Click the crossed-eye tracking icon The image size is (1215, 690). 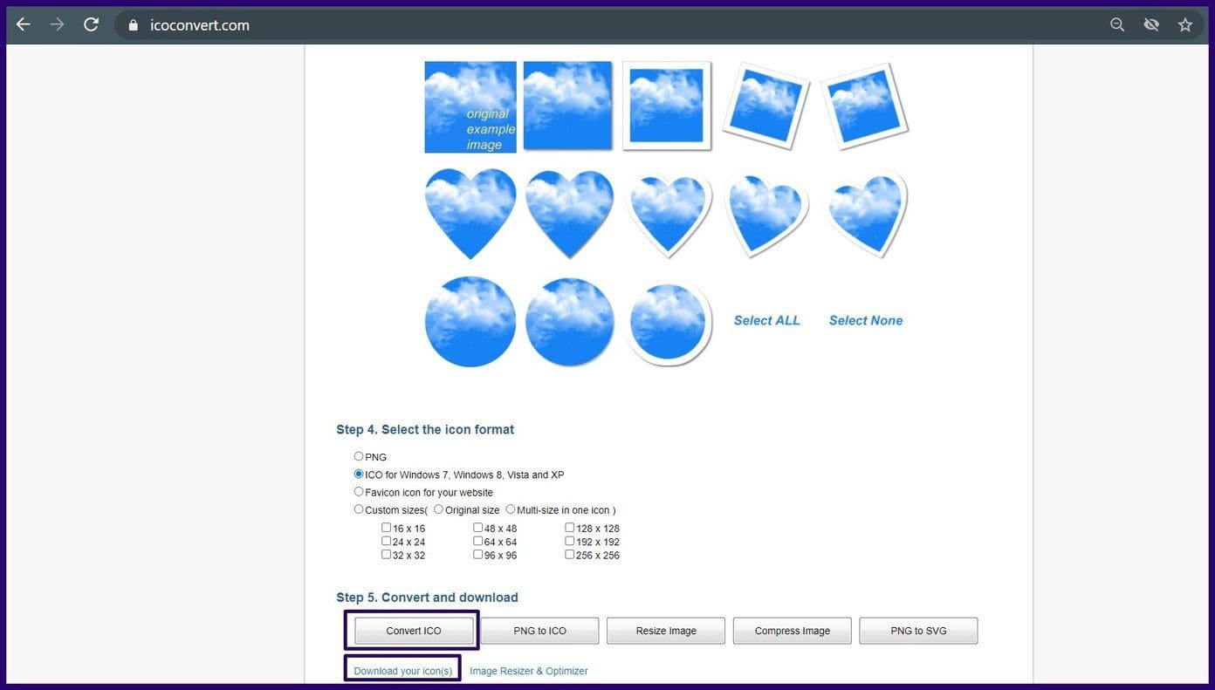(x=1151, y=24)
